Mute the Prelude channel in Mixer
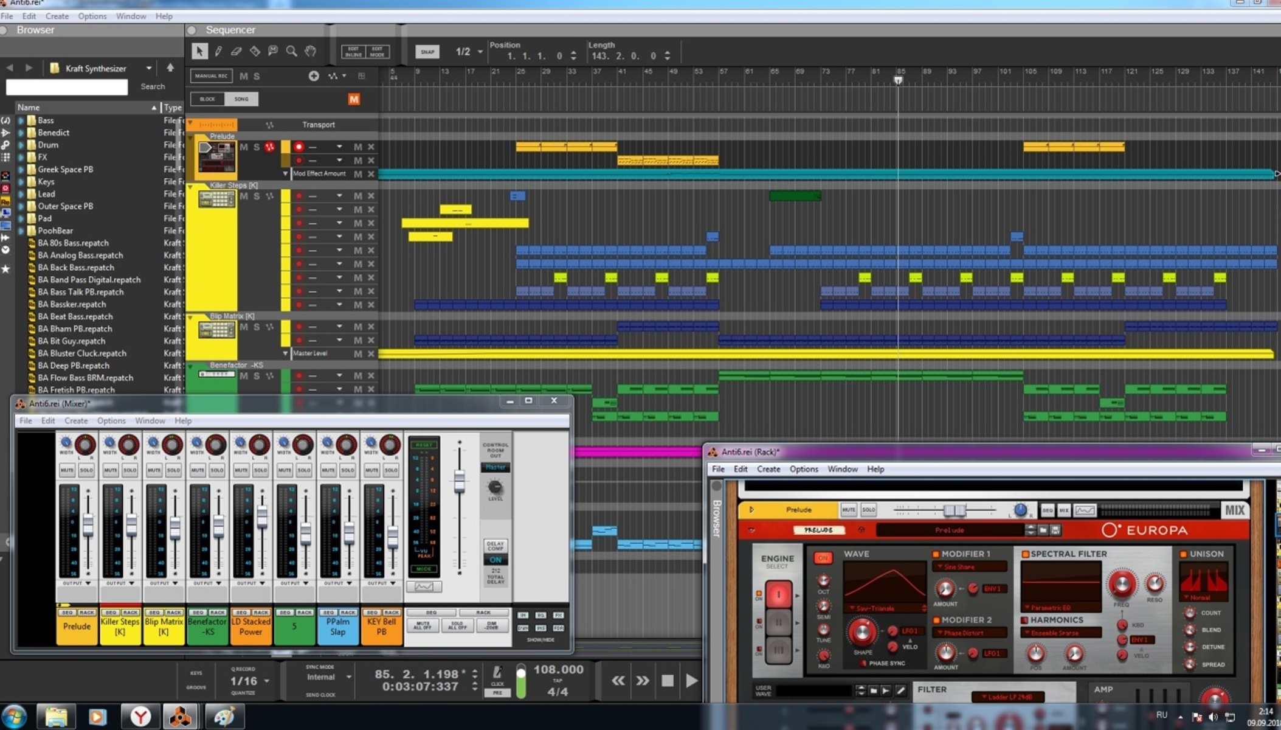The height and width of the screenshot is (730, 1281). [x=67, y=470]
